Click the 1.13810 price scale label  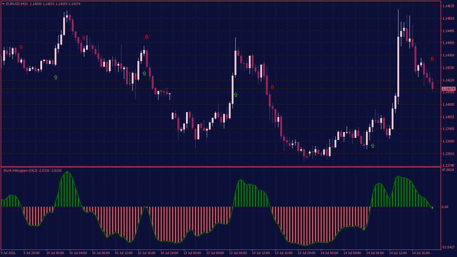(x=448, y=153)
